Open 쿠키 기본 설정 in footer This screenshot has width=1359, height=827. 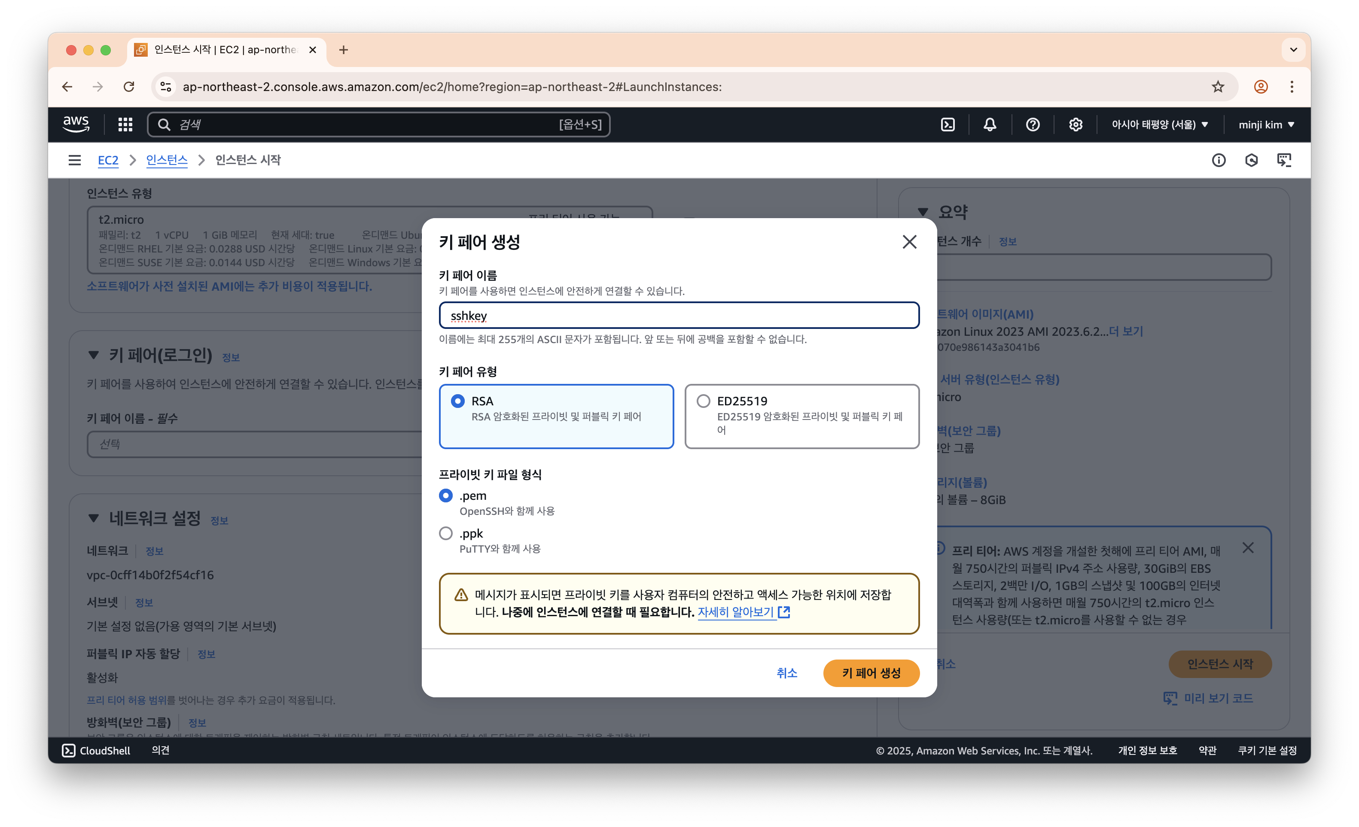pos(1267,751)
